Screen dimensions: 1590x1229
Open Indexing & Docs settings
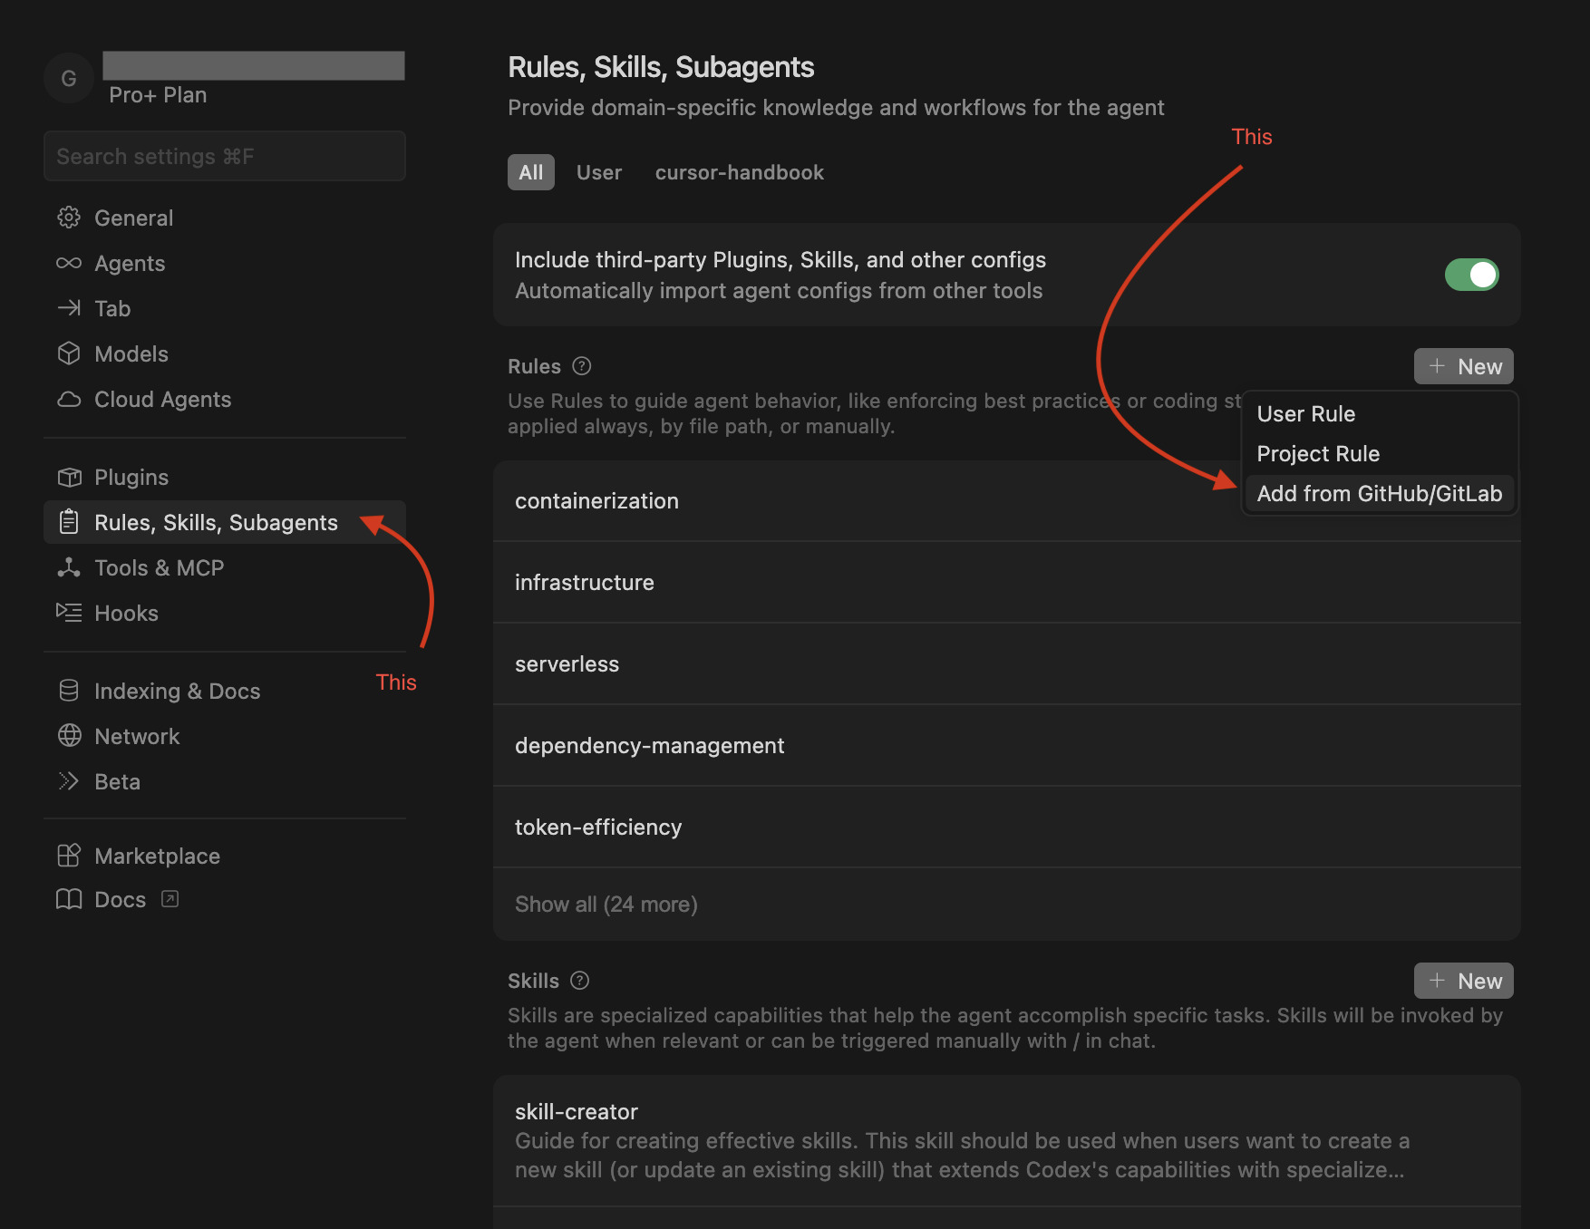click(69, 690)
